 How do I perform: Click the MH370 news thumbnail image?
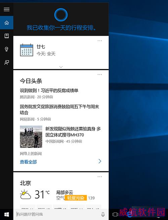coord(31,137)
